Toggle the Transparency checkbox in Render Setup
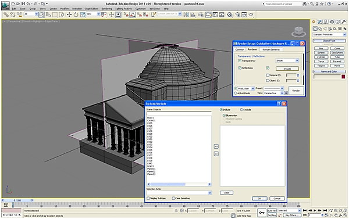Image resolution: width=349 pixels, height=219 pixels. coord(240,60)
